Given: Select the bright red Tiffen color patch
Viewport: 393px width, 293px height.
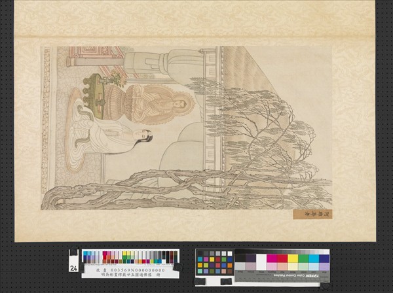Looking at the screenshot, I should coord(282,258).
